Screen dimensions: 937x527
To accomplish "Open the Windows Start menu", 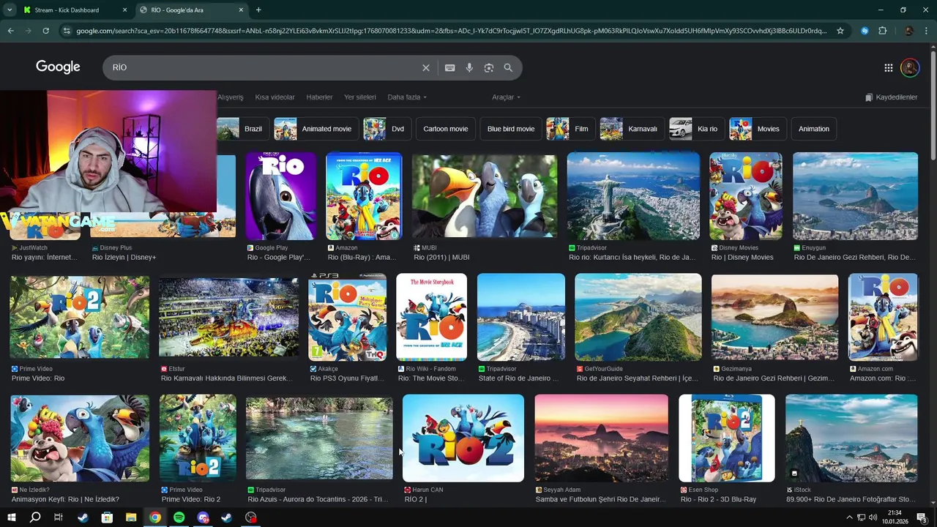I will [x=11, y=517].
